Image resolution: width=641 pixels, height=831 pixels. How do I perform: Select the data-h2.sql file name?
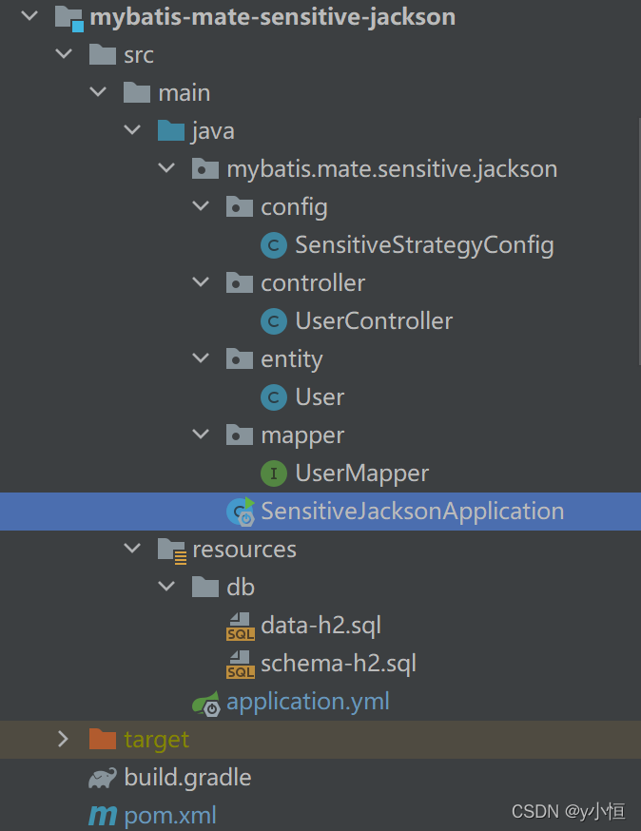[x=320, y=626]
